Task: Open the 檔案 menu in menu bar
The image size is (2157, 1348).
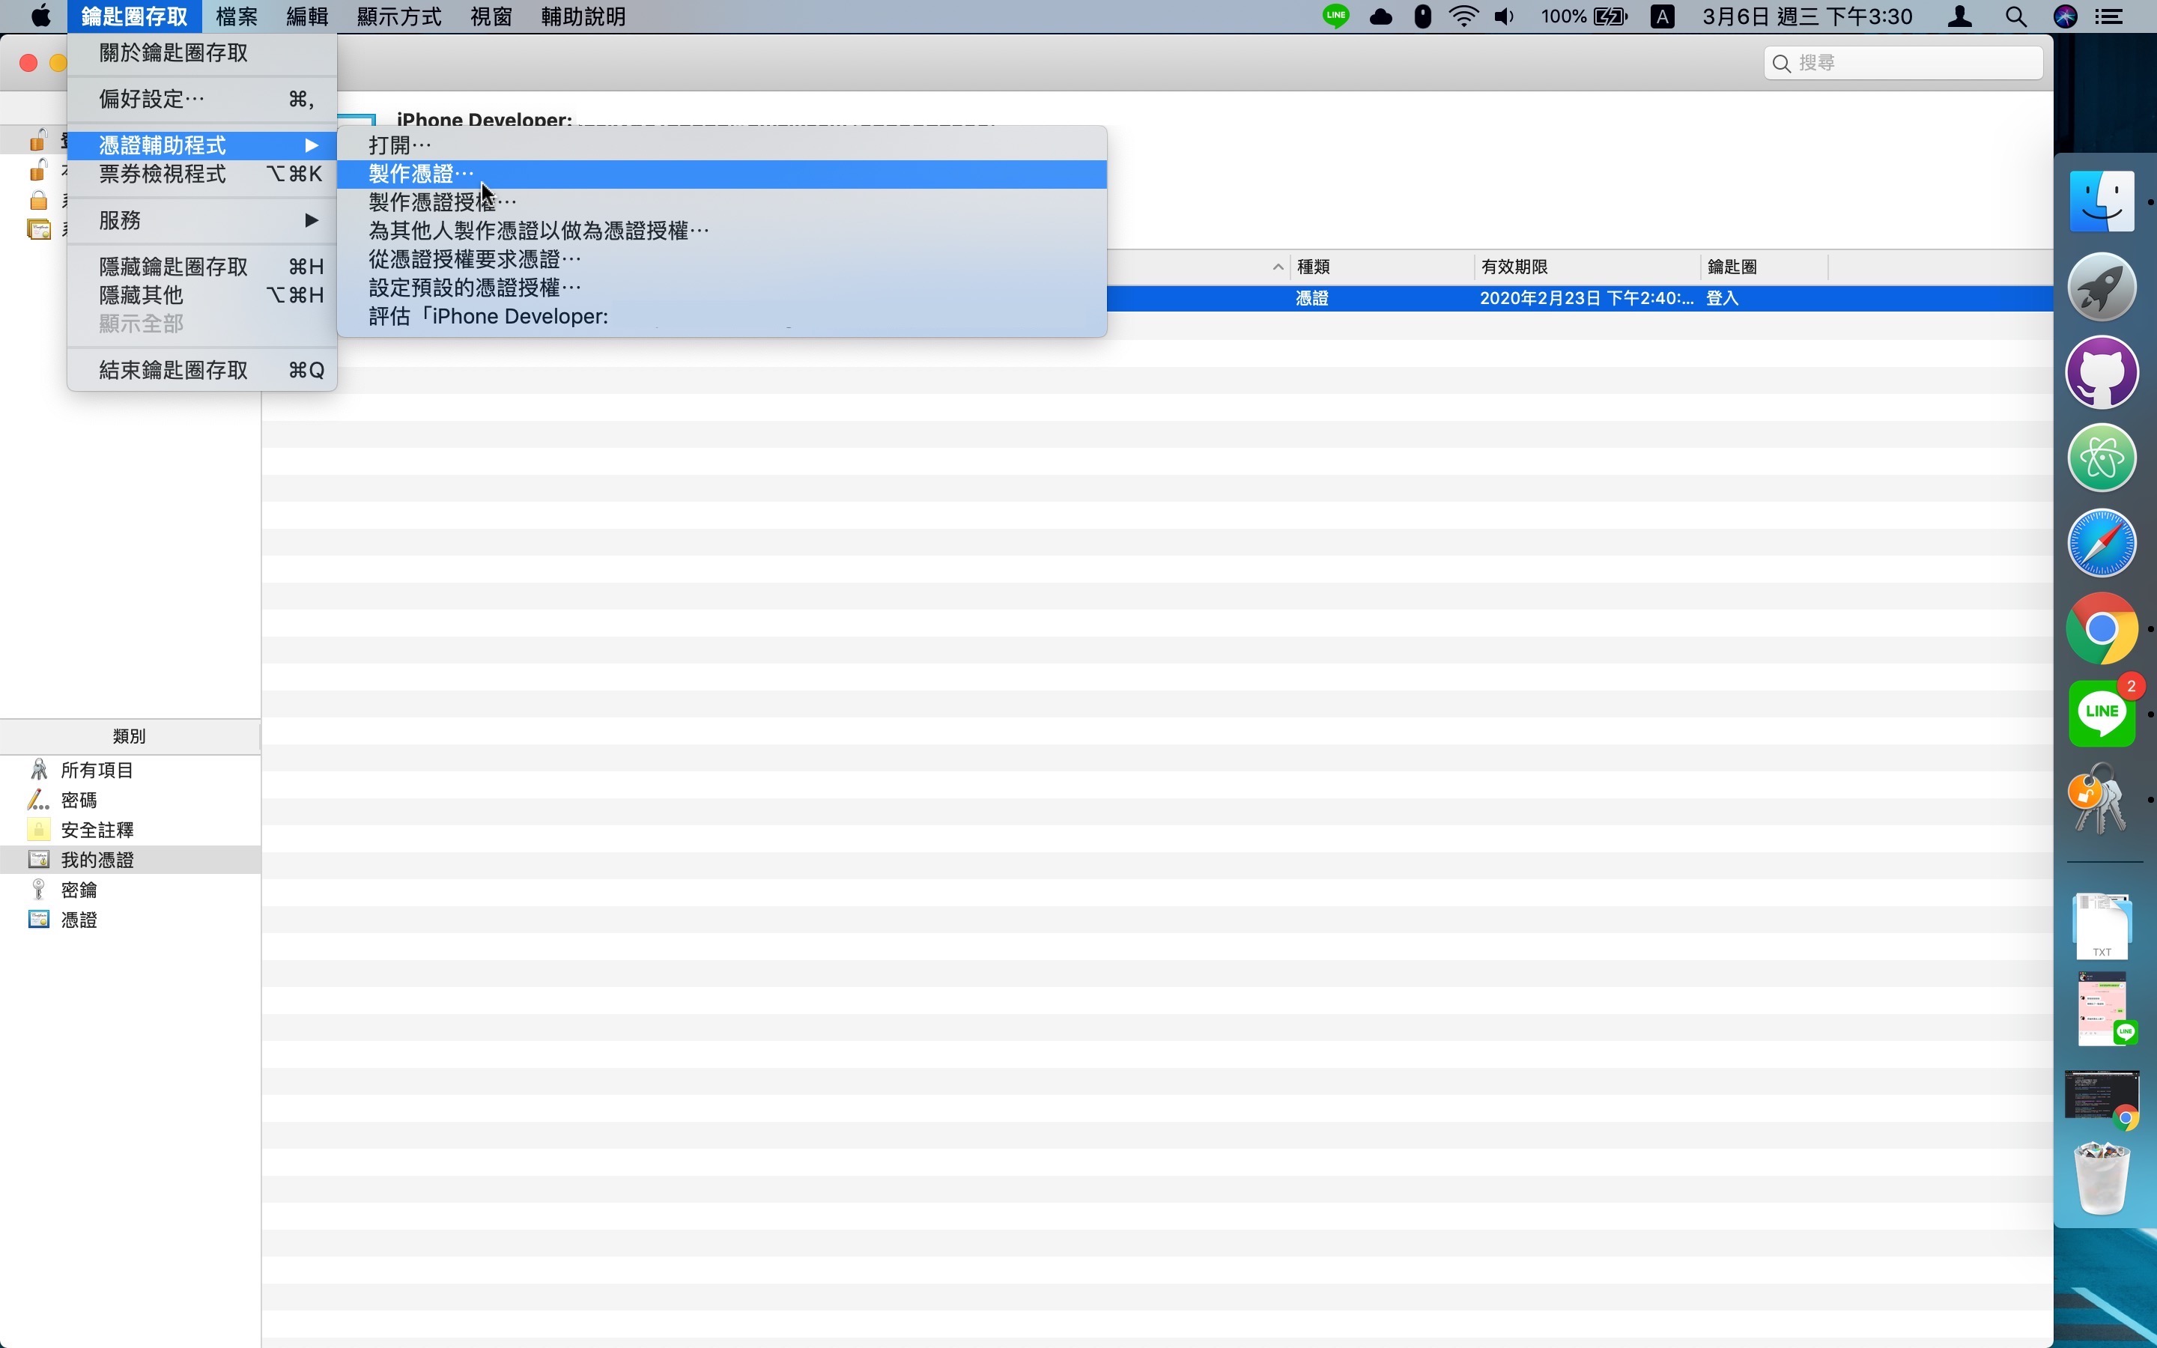Action: (x=236, y=17)
